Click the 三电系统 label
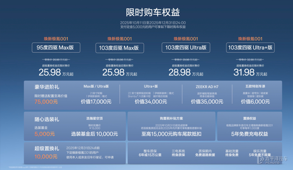 click(178, 151)
